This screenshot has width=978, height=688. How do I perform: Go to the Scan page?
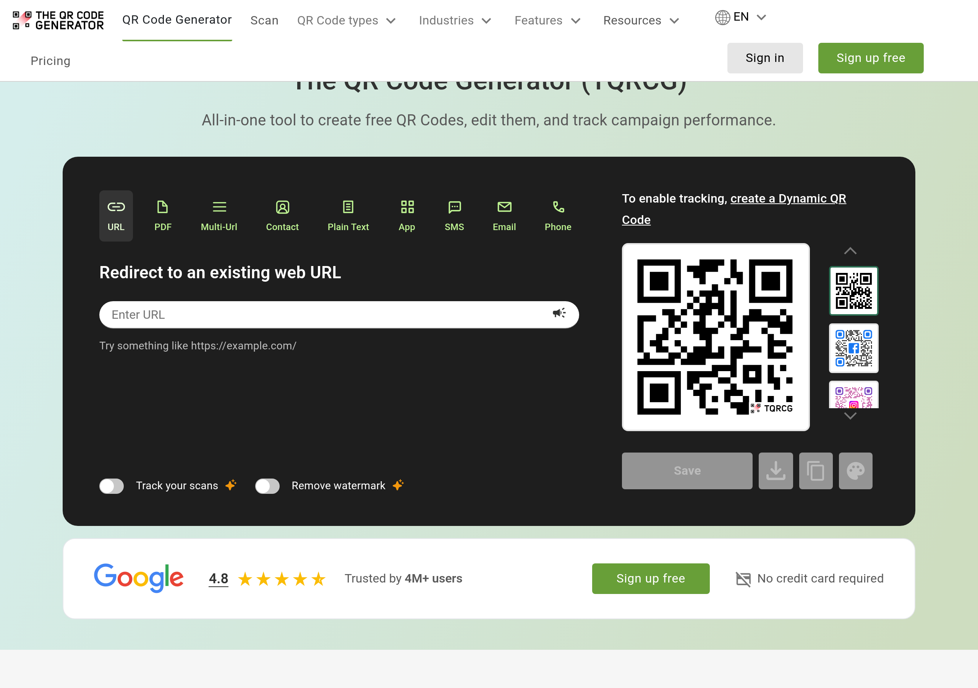click(x=264, y=21)
